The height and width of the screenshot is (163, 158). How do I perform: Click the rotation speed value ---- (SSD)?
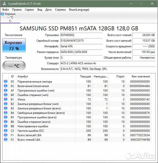(x=144, y=46)
